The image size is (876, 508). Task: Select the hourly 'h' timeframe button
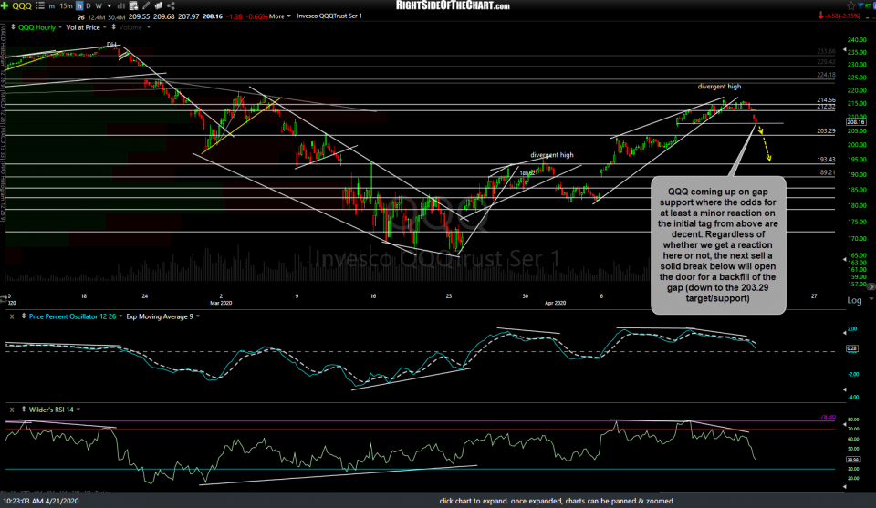coord(78,6)
